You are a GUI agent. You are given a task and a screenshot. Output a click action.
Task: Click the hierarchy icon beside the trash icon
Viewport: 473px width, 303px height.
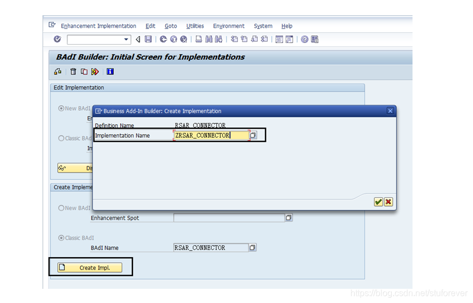pos(58,71)
